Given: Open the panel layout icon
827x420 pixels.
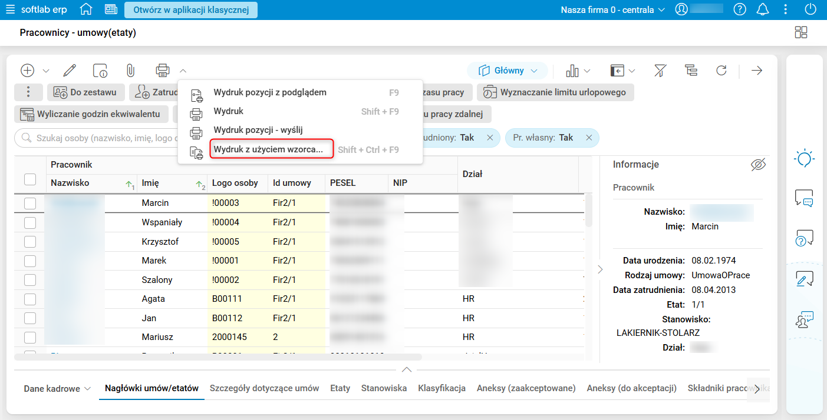Looking at the screenshot, I should coord(617,71).
